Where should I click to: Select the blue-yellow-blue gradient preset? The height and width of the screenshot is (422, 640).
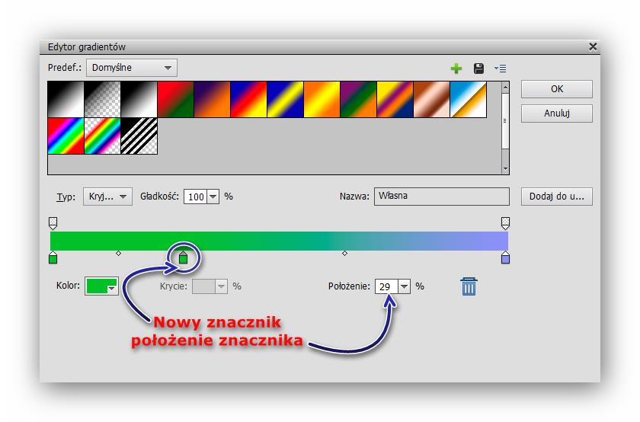[x=285, y=100]
